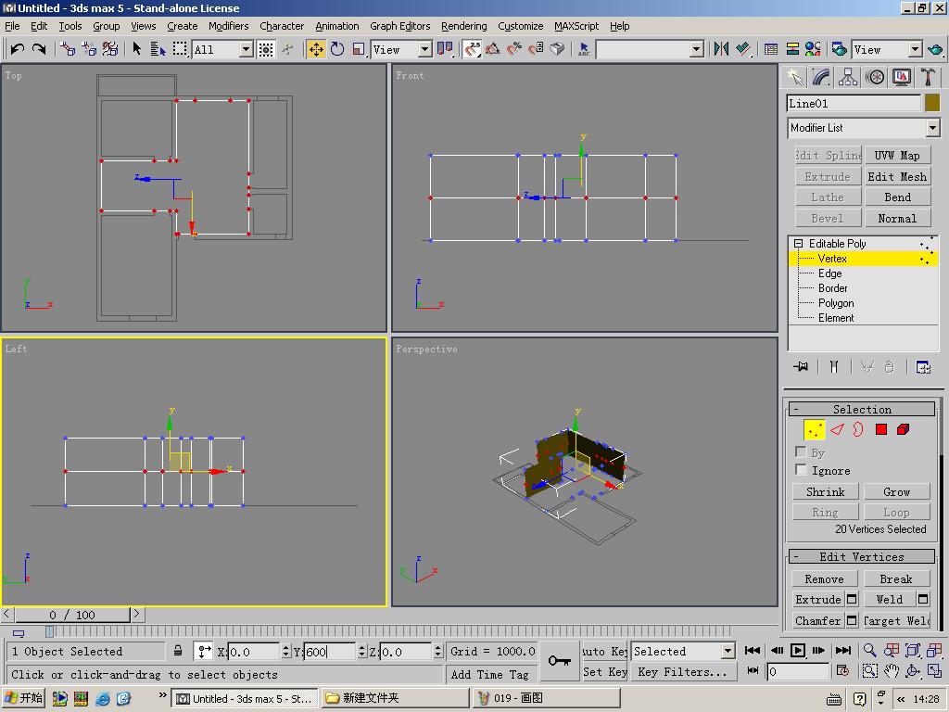949x712 pixels.
Task: Click the 0 / 100 time slider
Action: coord(72,615)
